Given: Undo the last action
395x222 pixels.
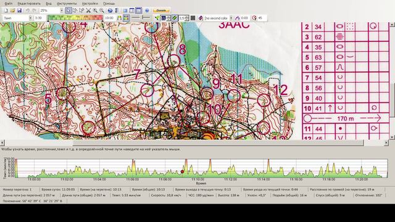Looking at the screenshot, I should click(28, 10).
